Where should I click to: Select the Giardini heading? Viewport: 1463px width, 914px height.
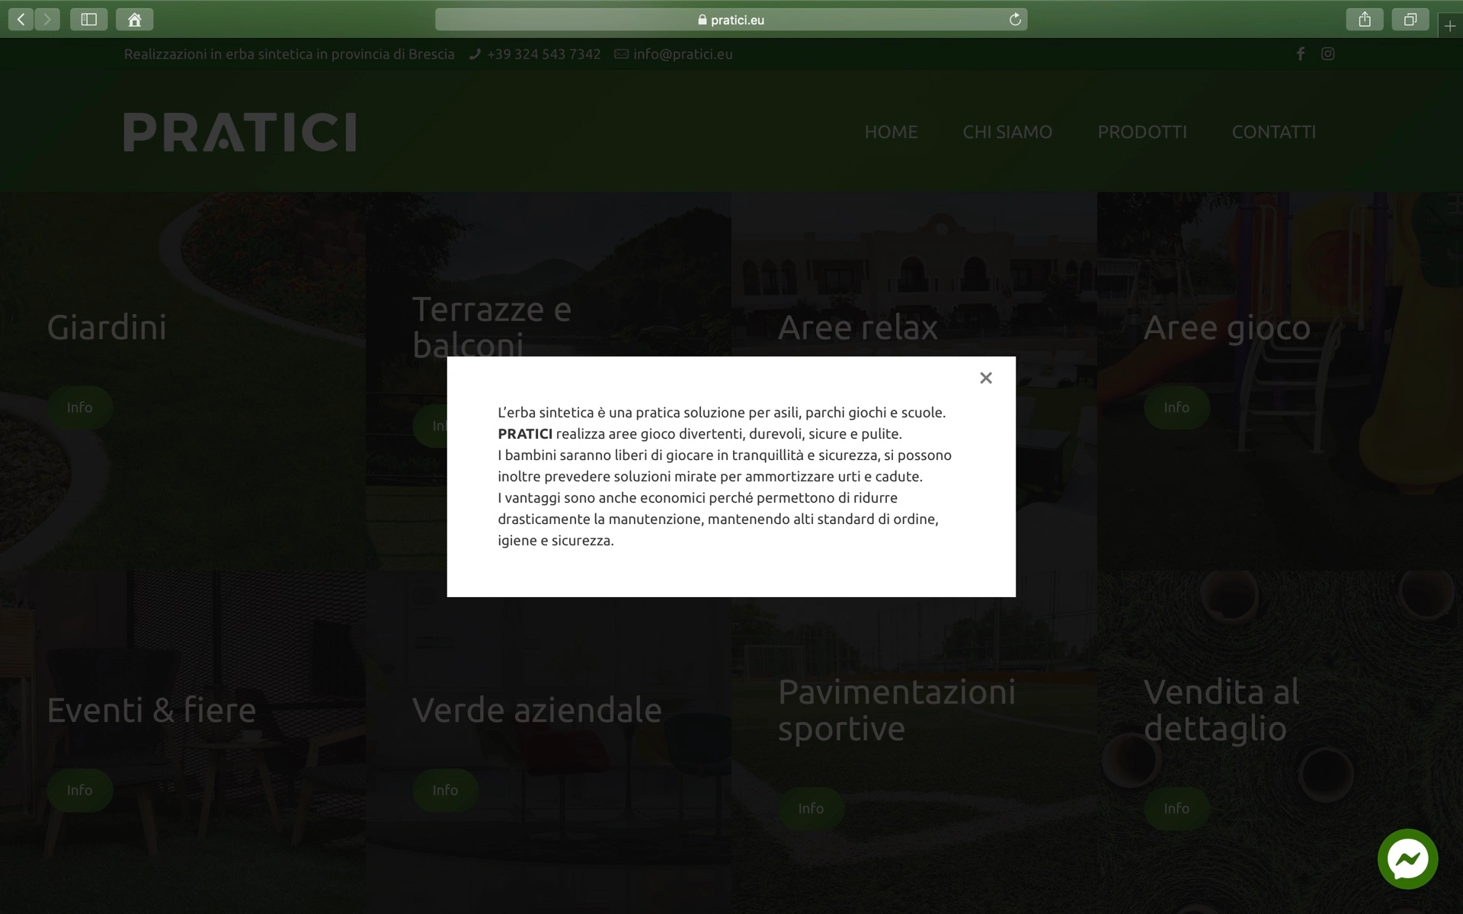click(x=107, y=328)
